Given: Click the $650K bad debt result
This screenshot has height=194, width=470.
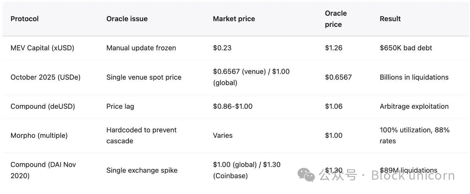Looking at the screenshot, I should point(406,48).
